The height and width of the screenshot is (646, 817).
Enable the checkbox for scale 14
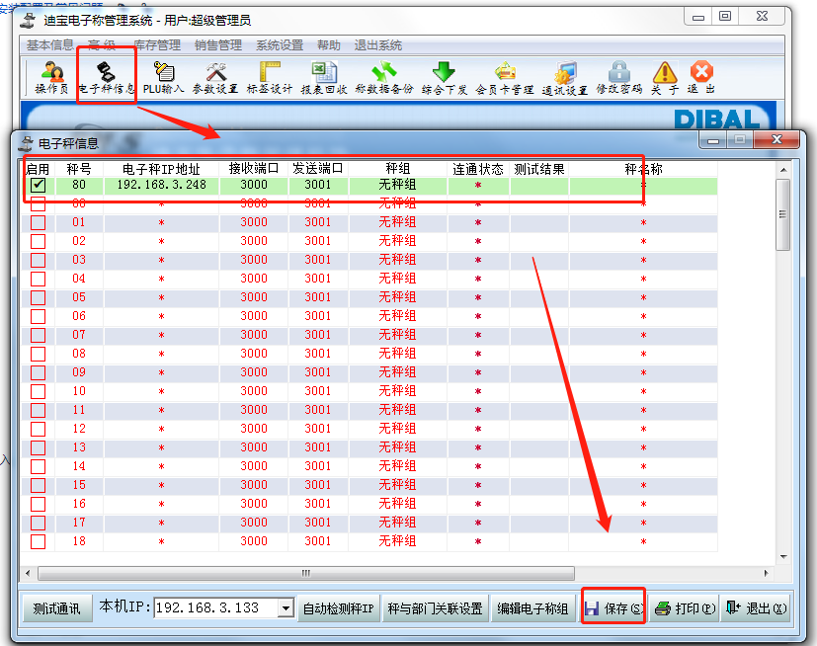click(39, 466)
